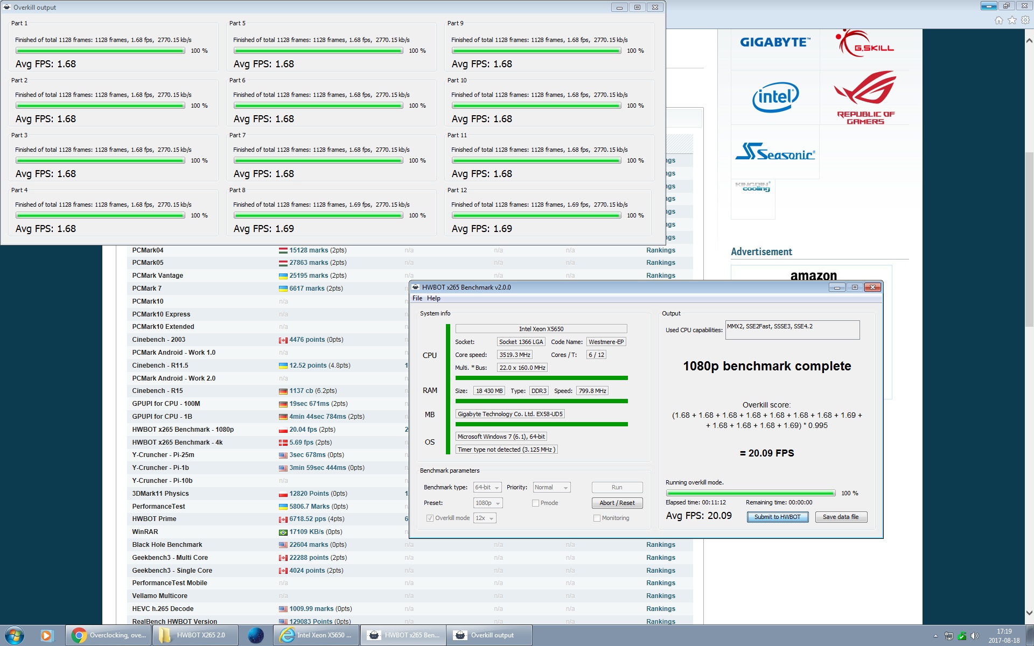Open the Priority Normal dropdown

[x=551, y=487]
